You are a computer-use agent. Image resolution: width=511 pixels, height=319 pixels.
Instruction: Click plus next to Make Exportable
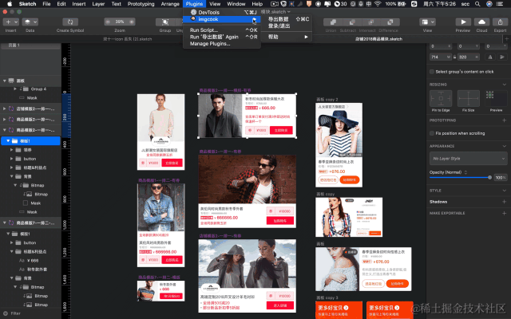[x=504, y=213]
